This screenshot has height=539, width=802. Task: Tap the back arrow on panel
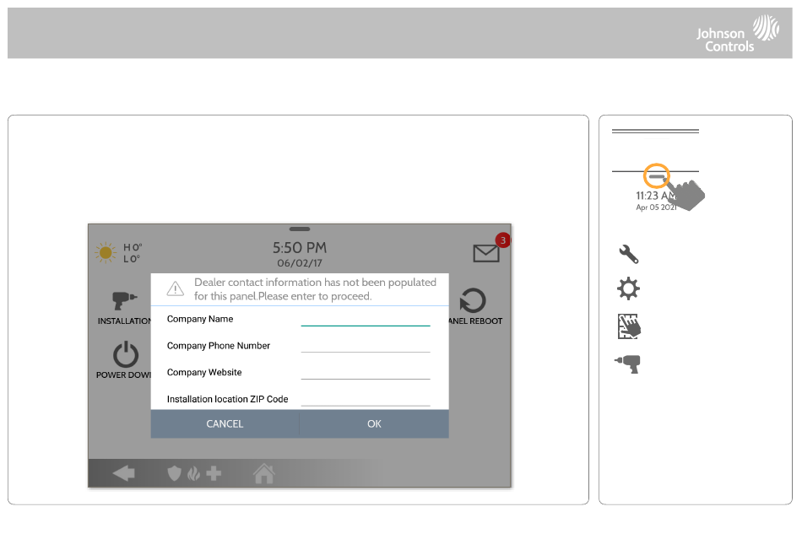tap(124, 473)
